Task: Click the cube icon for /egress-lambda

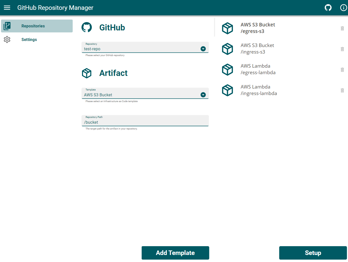Action: (x=227, y=69)
